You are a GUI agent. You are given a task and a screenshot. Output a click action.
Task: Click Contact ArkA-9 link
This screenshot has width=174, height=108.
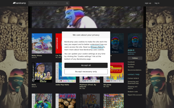pyautogui.click(x=133, y=78)
